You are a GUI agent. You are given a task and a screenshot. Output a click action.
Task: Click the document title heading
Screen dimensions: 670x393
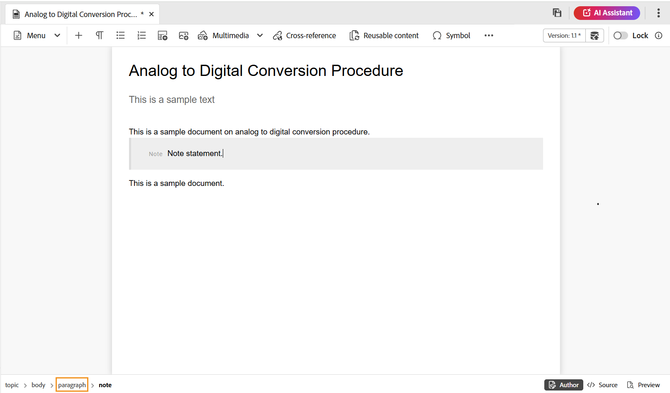point(266,71)
